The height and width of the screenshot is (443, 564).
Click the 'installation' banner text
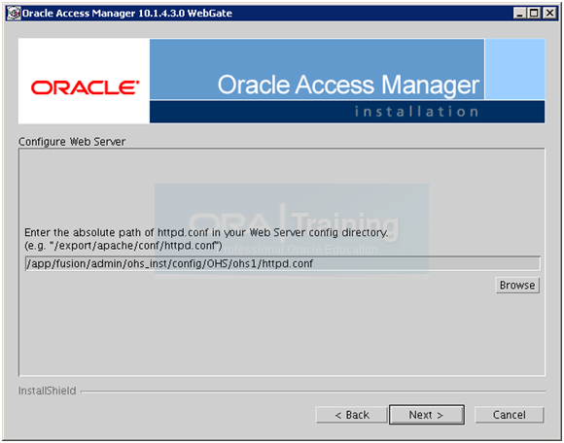[416, 112]
